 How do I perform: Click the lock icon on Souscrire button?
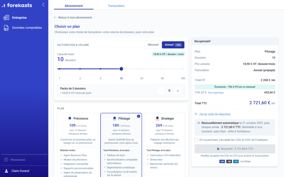[x=218, y=149]
